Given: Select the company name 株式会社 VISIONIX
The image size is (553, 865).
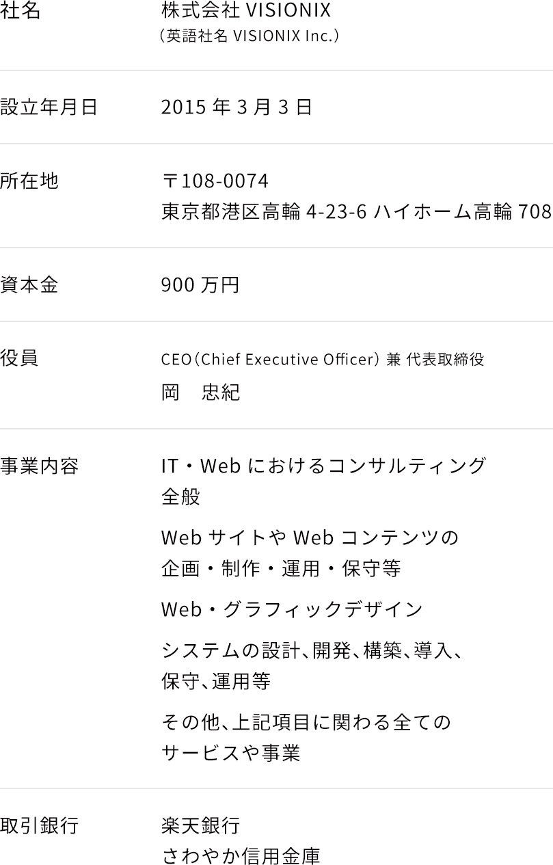Looking at the screenshot, I should point(245,11).
